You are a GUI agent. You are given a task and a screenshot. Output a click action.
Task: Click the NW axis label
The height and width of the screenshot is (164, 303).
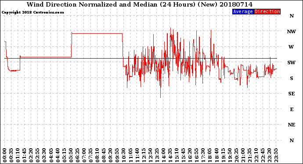(x=292, y=31)
